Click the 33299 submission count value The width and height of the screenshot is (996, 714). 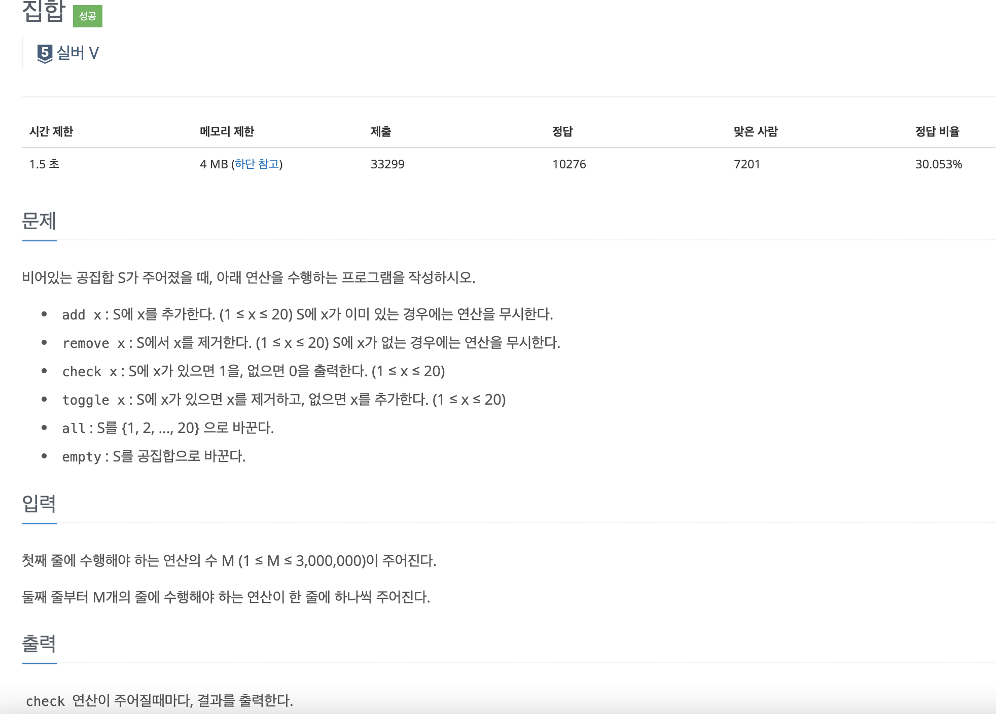[387, 164]
